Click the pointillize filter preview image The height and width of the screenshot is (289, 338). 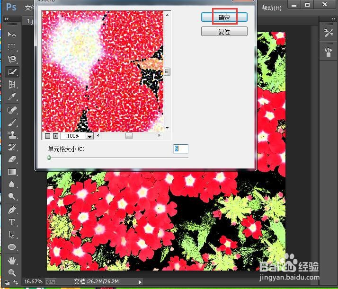click(x=103, y=71)
